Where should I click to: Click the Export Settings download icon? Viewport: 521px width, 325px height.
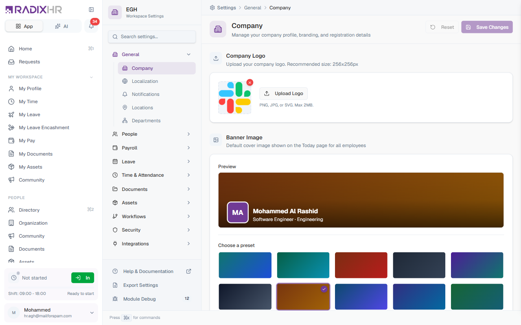(x=115, y=285)
